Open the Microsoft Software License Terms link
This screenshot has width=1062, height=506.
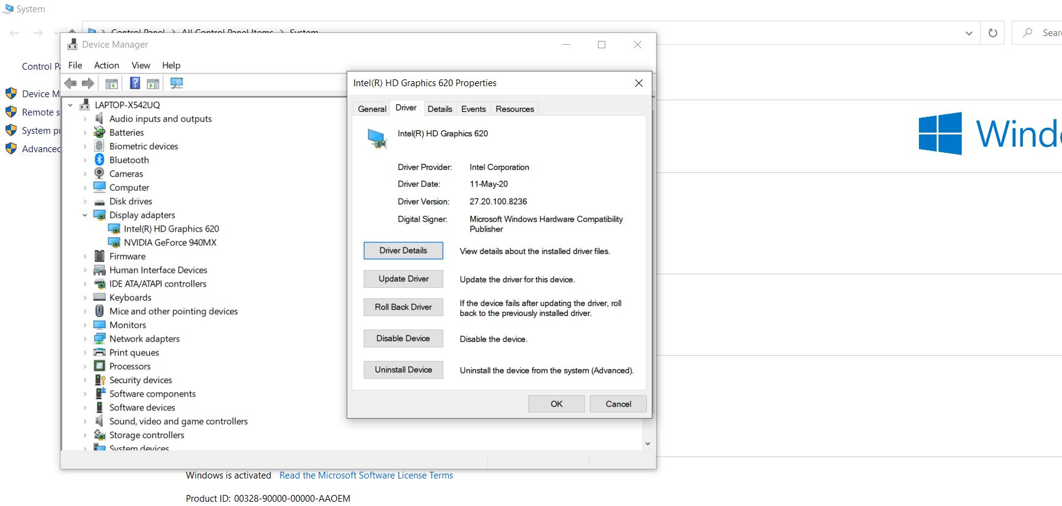366,475
